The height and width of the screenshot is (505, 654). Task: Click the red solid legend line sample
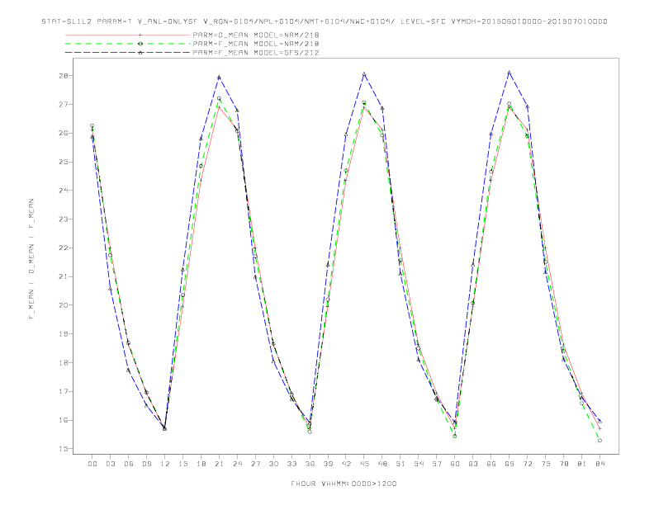click(x=128, y=35)
